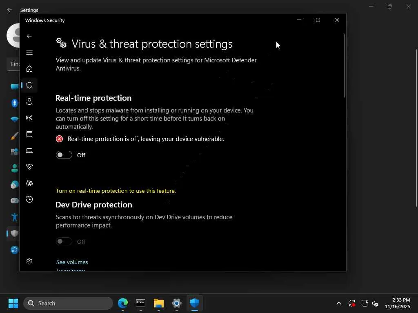
Task: Select Gaming controller icon in Settings
Action: point(14,201)
